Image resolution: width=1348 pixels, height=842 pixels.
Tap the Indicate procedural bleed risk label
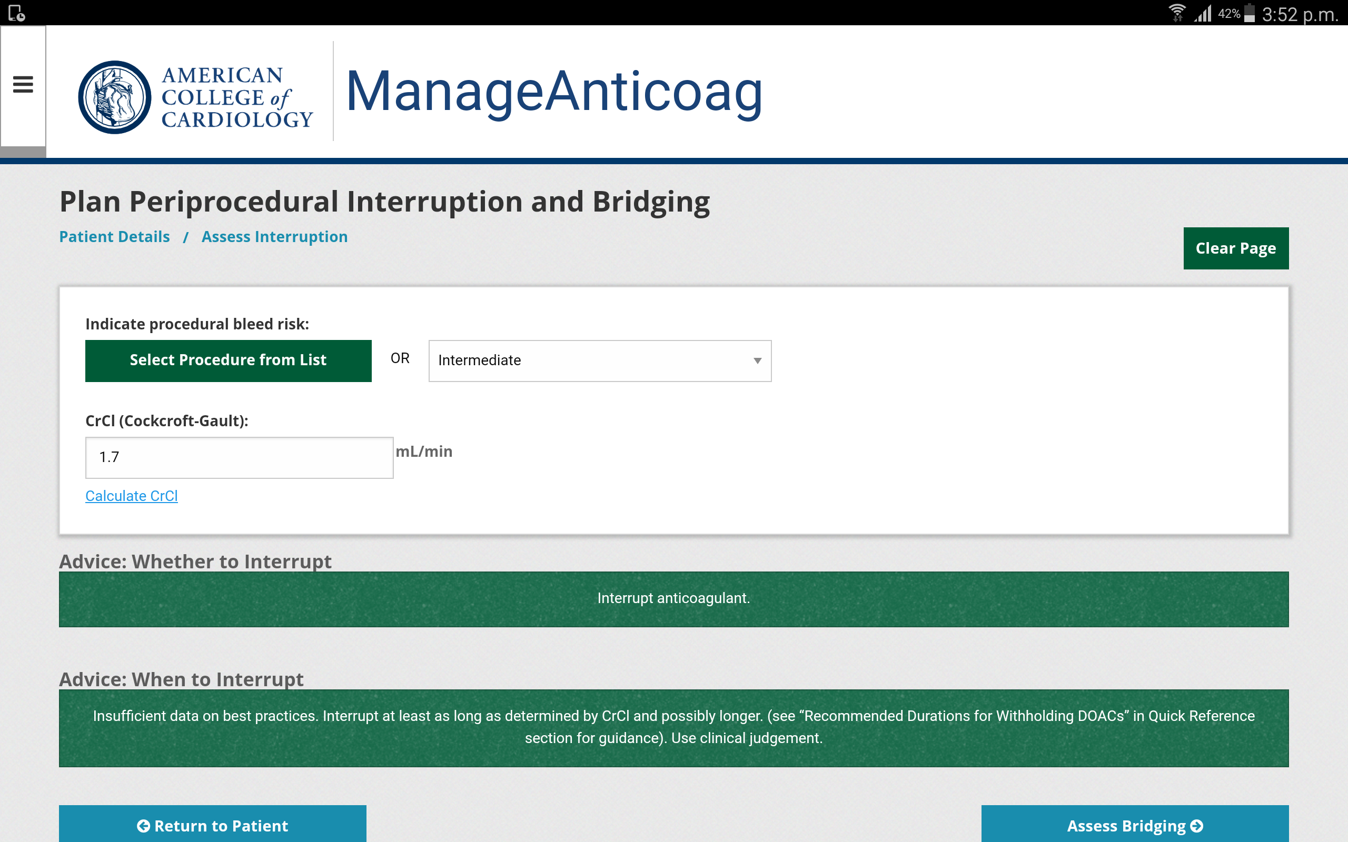tap(197, 324)
